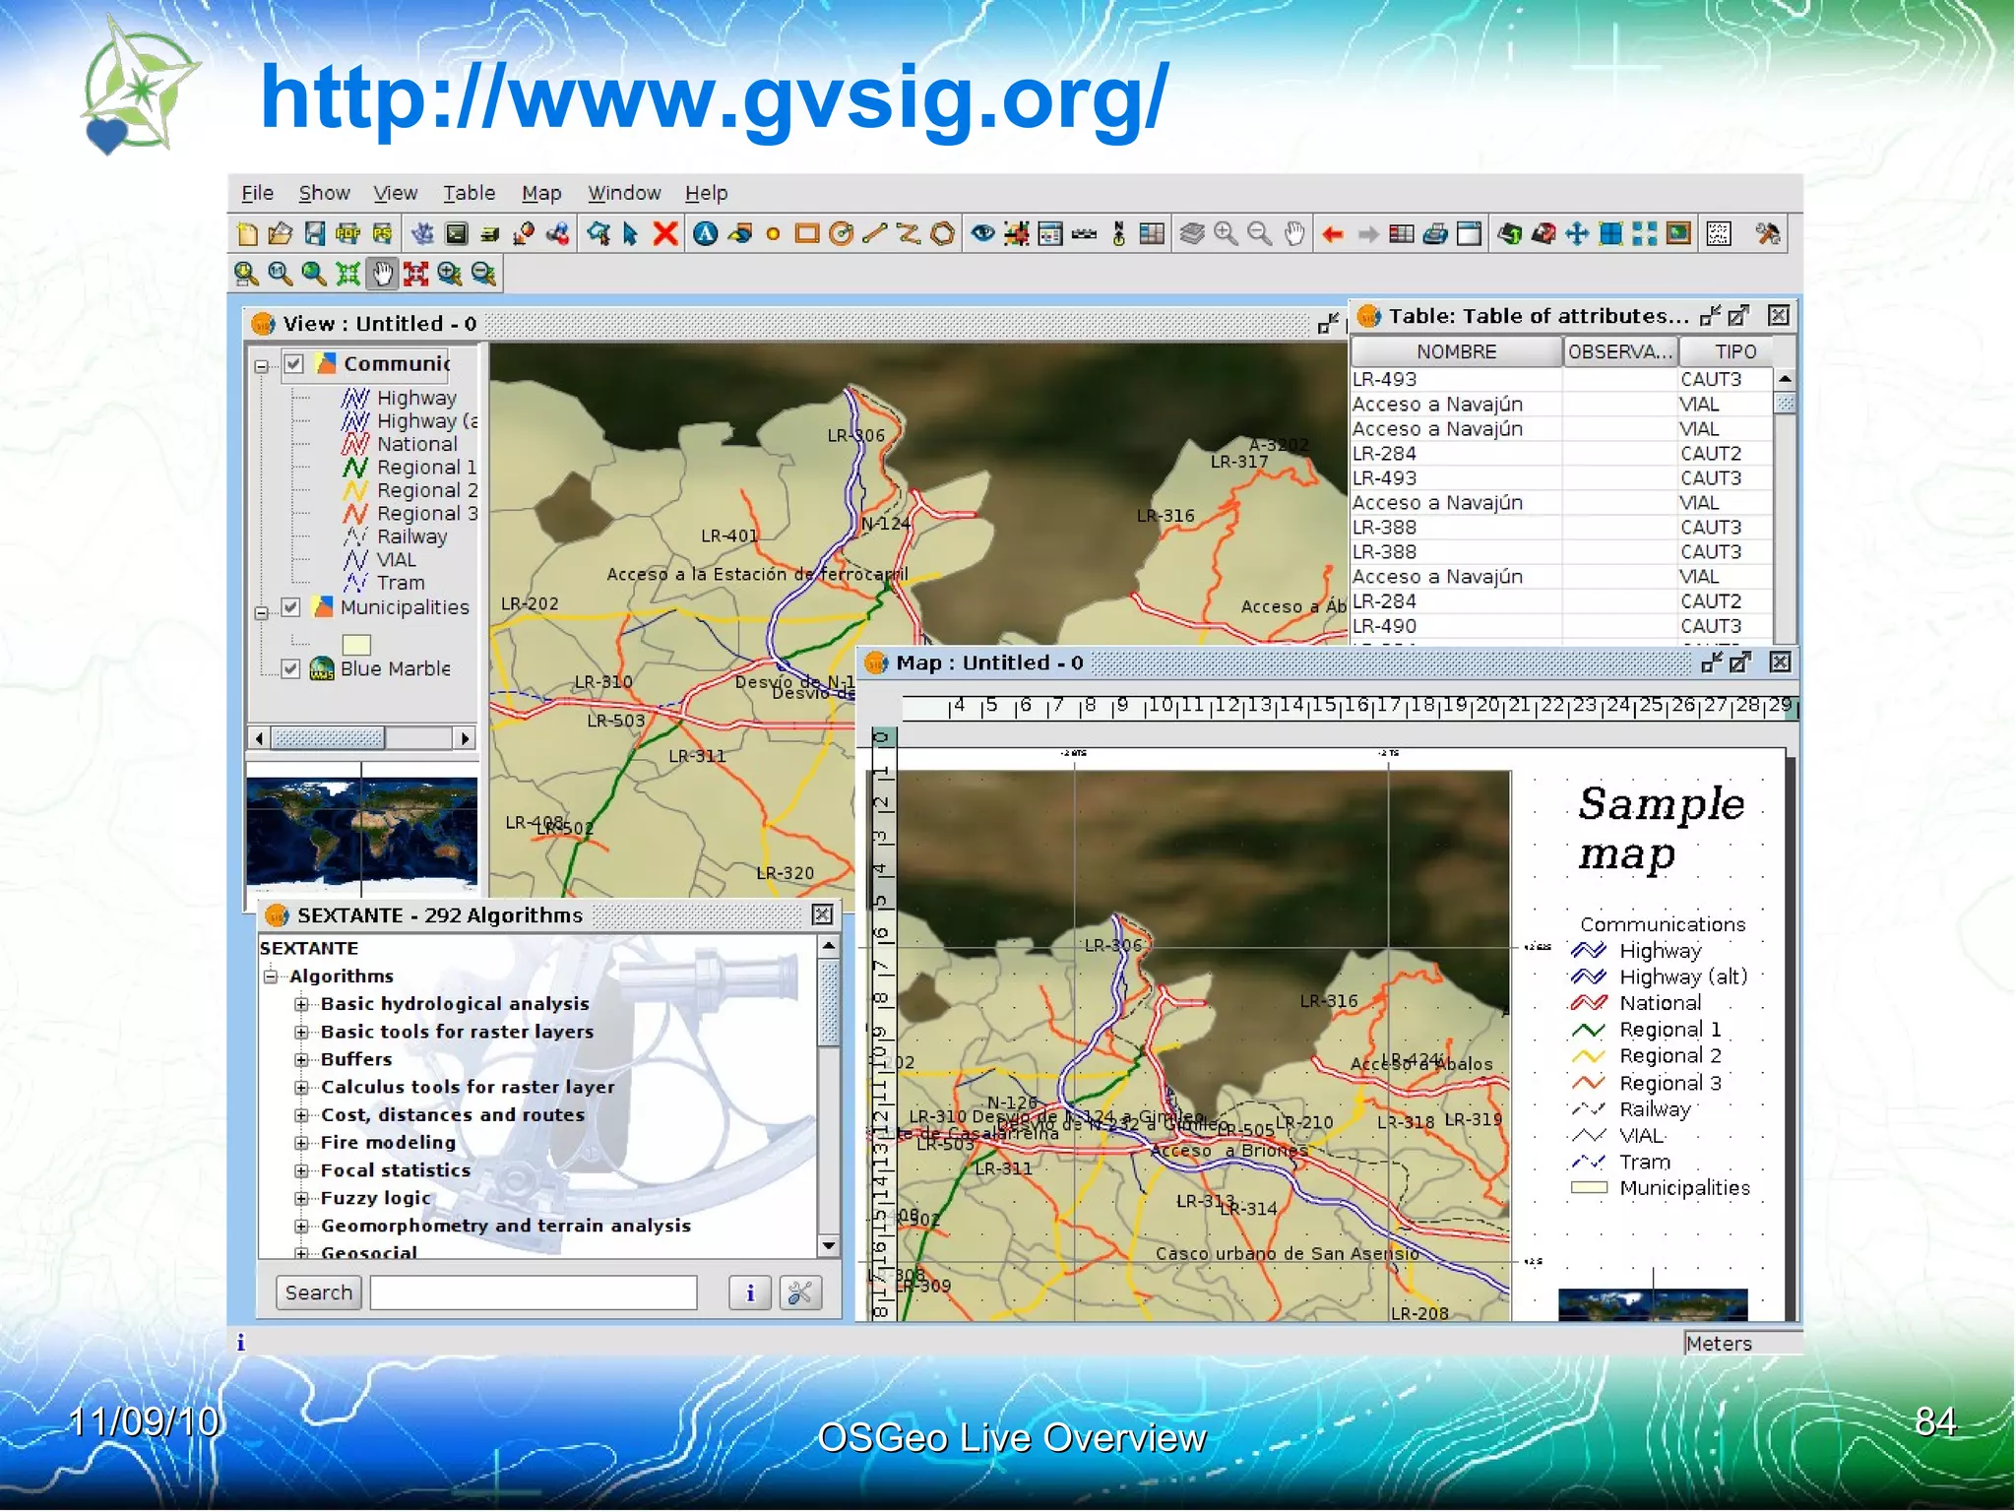Select the insert circle tool
The height and width of the screenshot is (1512, 2016).
pyautogui.click(x=841, y=234)
